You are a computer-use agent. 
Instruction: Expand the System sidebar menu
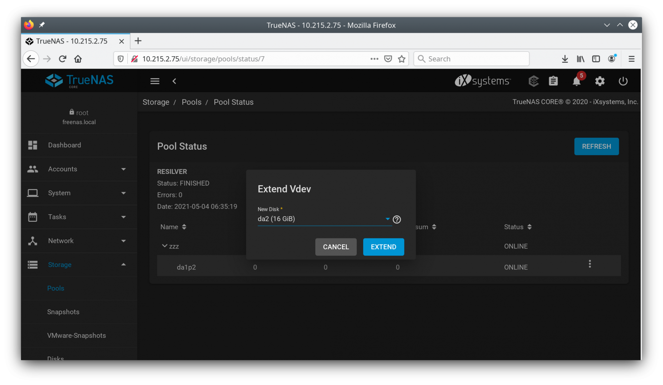tap(79, 193)
